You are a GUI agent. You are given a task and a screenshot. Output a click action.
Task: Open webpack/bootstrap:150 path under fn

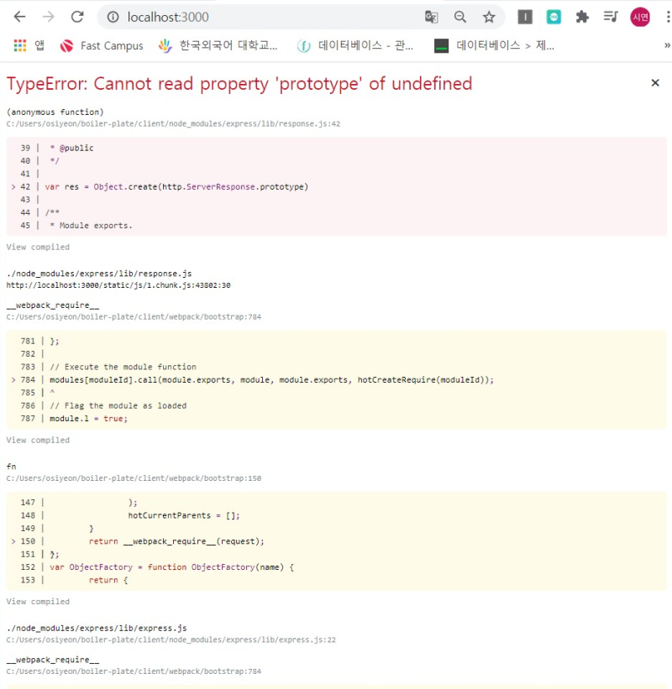click(134, 478)
